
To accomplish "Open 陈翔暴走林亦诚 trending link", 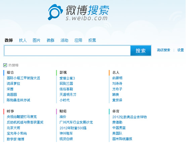I will coord(18,100).
